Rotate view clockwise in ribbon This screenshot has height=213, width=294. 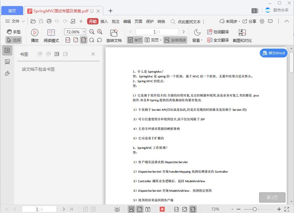(92, 40)
